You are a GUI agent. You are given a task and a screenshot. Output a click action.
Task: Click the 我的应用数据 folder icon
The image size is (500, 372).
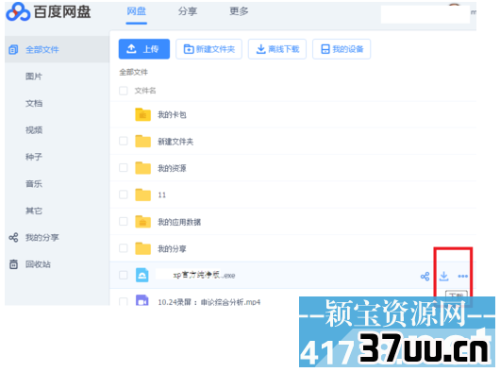click(142, 222)
